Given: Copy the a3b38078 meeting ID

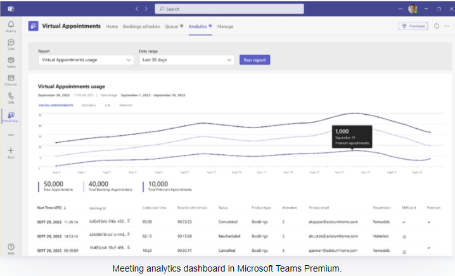Looking at the screenshot, I should click(x=129, y=234).
